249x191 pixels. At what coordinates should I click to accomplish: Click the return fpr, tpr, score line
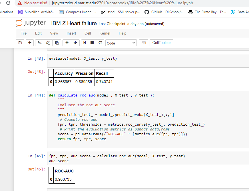tap(82, 139)
